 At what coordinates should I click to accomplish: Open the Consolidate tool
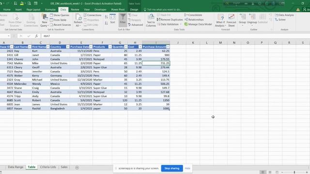193,15
